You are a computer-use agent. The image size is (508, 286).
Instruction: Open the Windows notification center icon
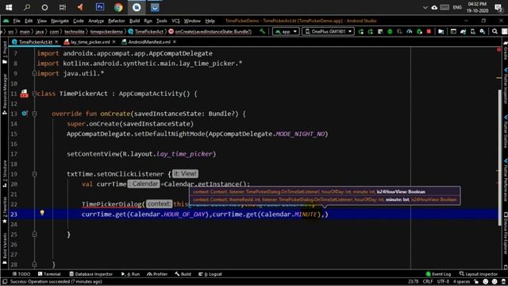(498, 7)
